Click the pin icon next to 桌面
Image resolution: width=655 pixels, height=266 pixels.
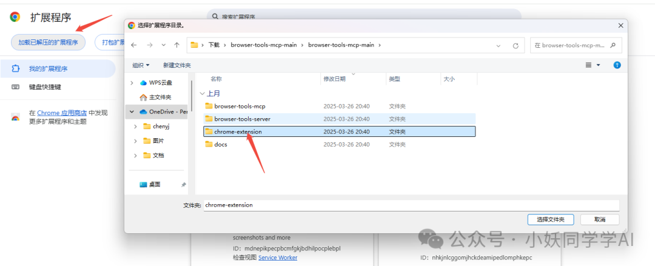click(x=183, y=185)
